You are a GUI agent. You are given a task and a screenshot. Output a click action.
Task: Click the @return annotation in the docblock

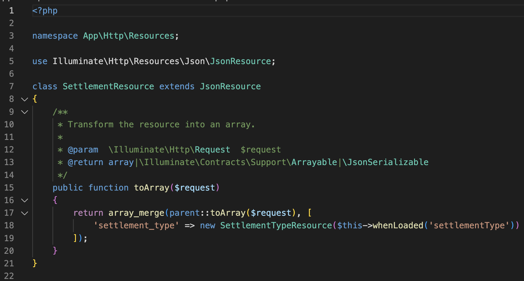86,162
